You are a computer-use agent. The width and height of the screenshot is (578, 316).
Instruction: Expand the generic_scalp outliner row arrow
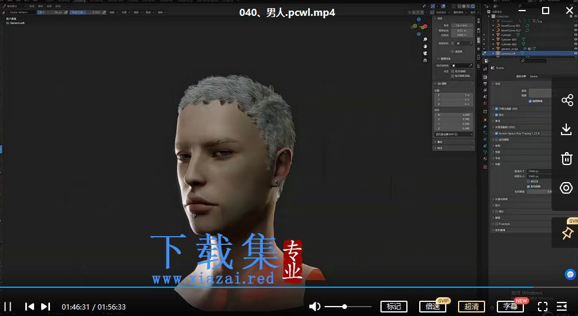click(493, 49)
